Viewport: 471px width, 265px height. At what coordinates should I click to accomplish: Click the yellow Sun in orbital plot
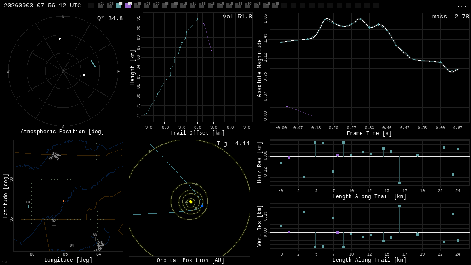tap(190, 202)
